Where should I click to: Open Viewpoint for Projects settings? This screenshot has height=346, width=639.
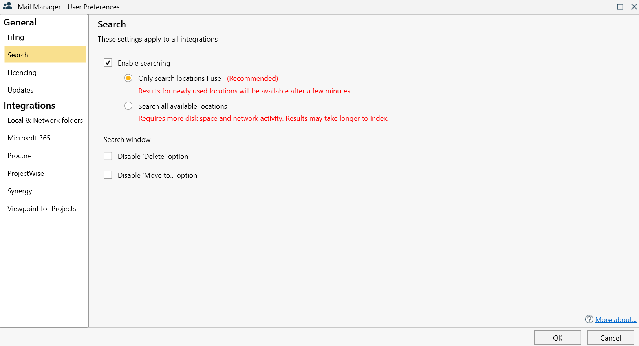point(42,209)
